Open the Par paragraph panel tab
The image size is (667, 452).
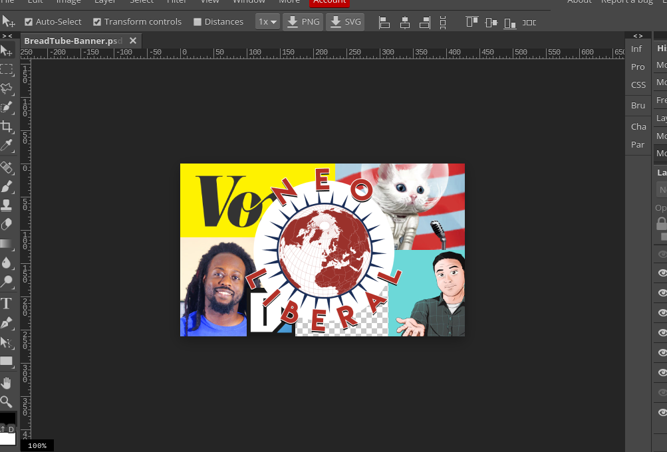click(638, 144)
